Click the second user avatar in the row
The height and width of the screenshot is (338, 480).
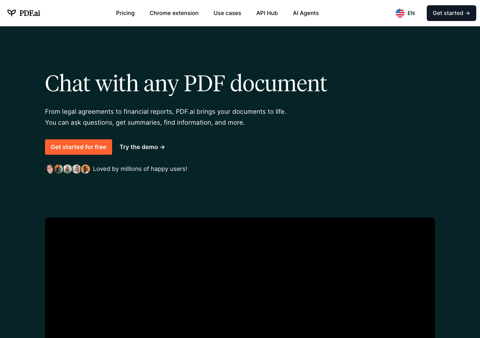58,169
